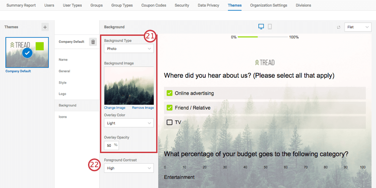
Task: Open Security tab
Action: (x=182, y=5)
